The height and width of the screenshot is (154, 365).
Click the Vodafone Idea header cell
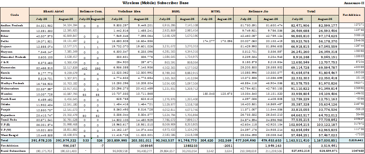pos(129,12)
